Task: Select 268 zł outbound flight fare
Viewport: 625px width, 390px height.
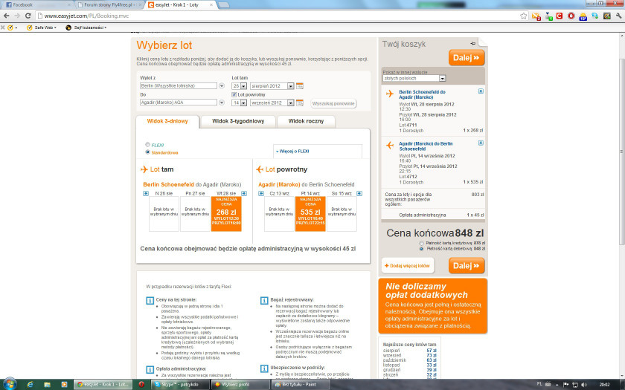Action: coord(226,214)
